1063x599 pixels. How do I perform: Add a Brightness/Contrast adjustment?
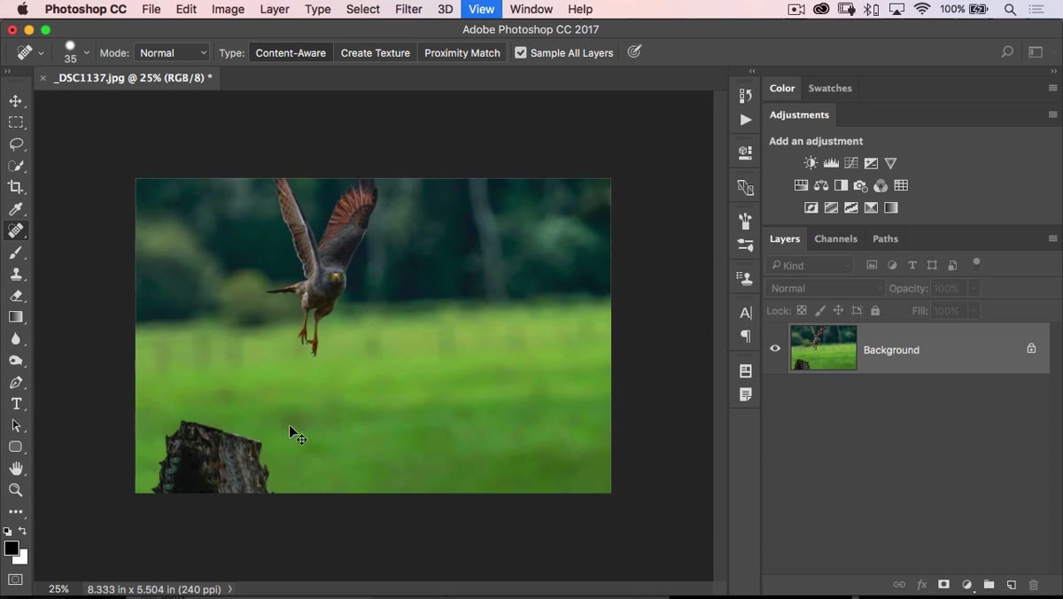(x=811, y=163)
